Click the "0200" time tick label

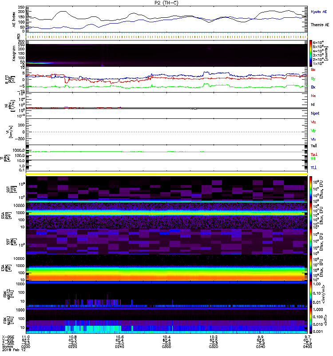tap(25, 347)
